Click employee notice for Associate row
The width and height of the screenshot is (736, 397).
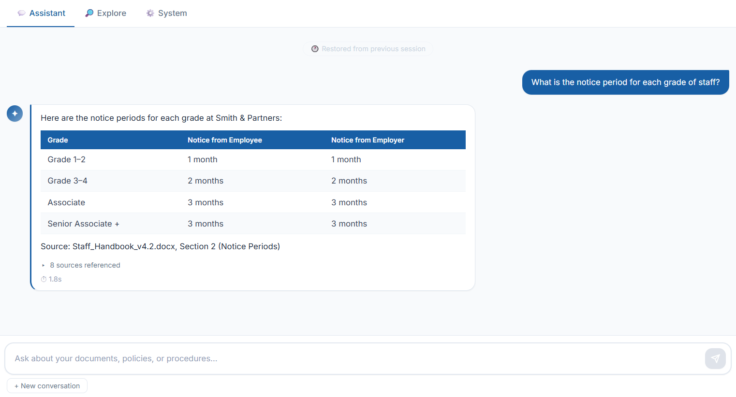tap(252, 202)
